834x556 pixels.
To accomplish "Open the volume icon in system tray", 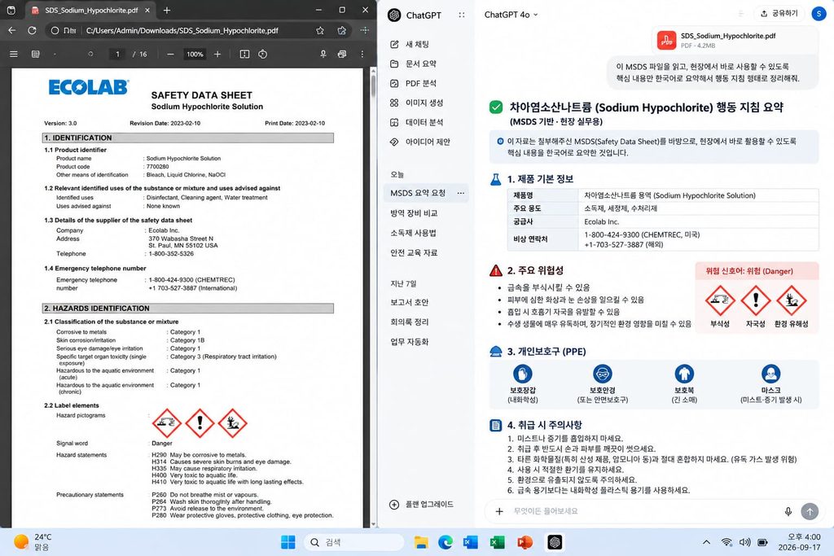I will (x=744, y=542).
